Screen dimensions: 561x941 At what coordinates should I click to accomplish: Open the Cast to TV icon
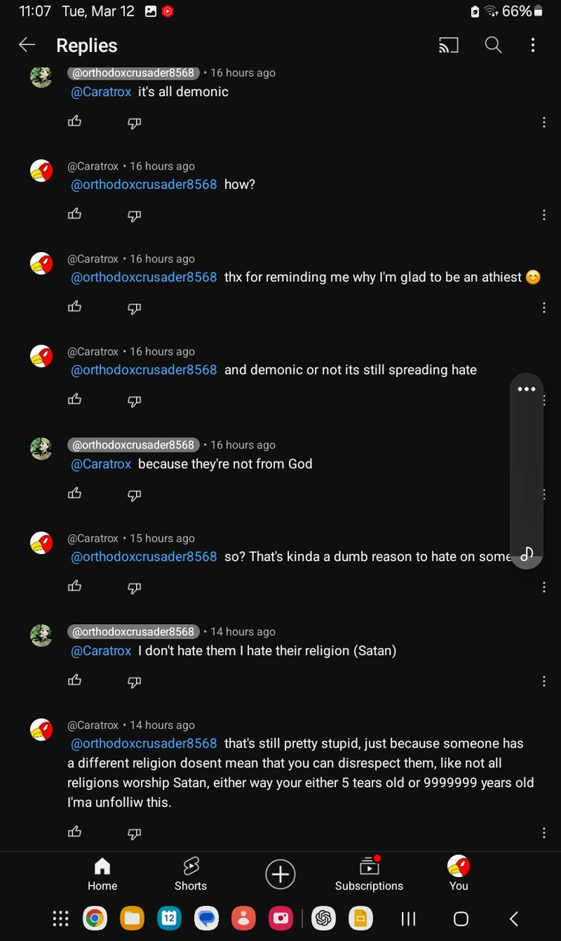(448, 45)
